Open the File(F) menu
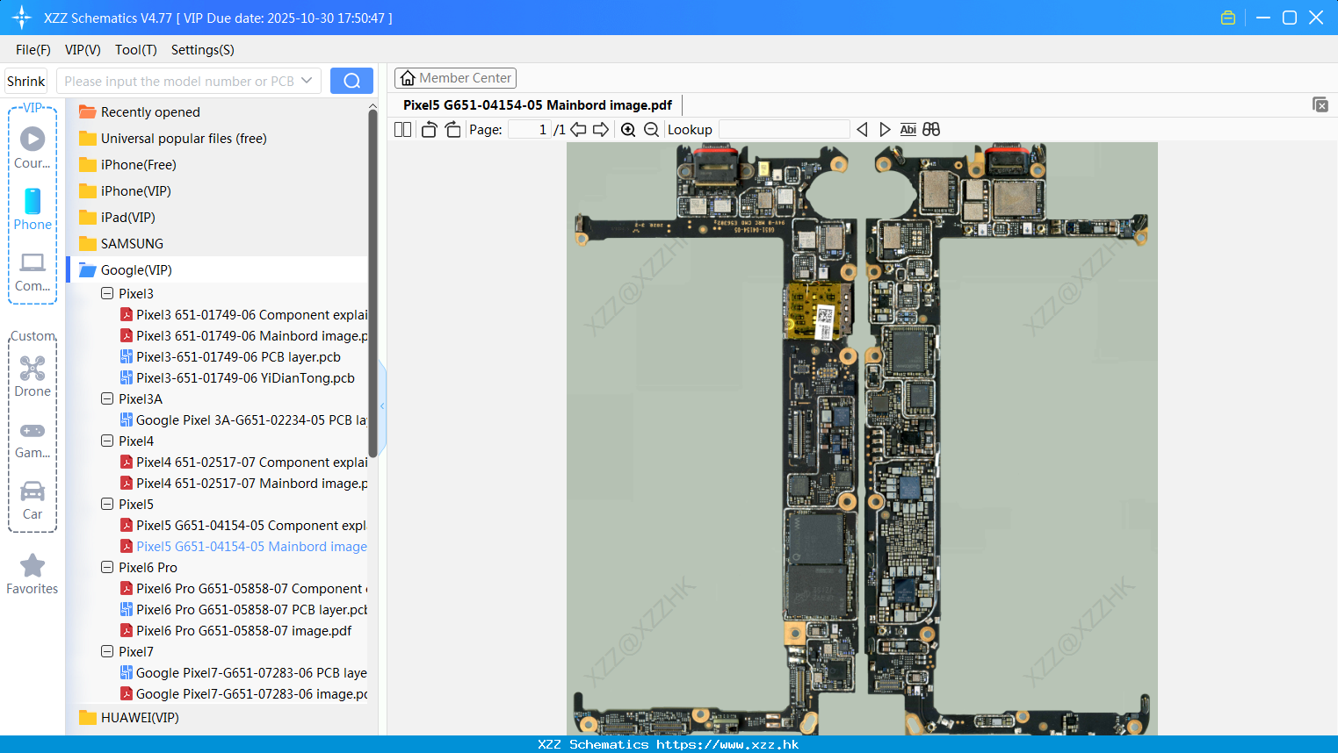 pyautogui.click(x=33, y=50)
